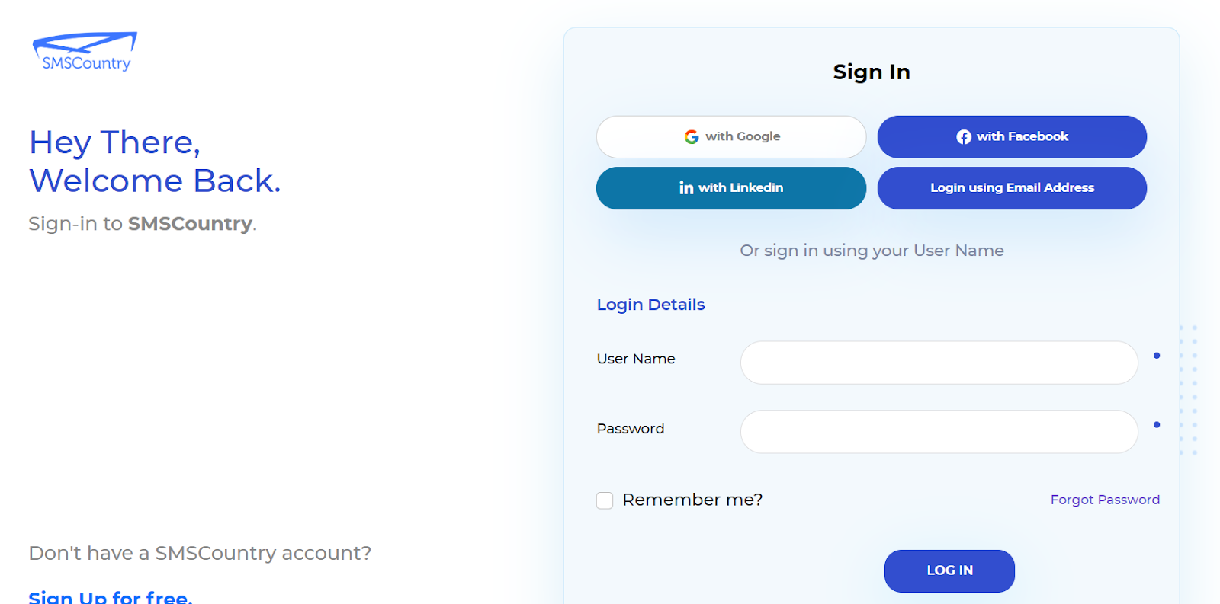Click the bold SMSCountry text in the welcome message
1220x604 pixels.
click(x=189, y=223)
